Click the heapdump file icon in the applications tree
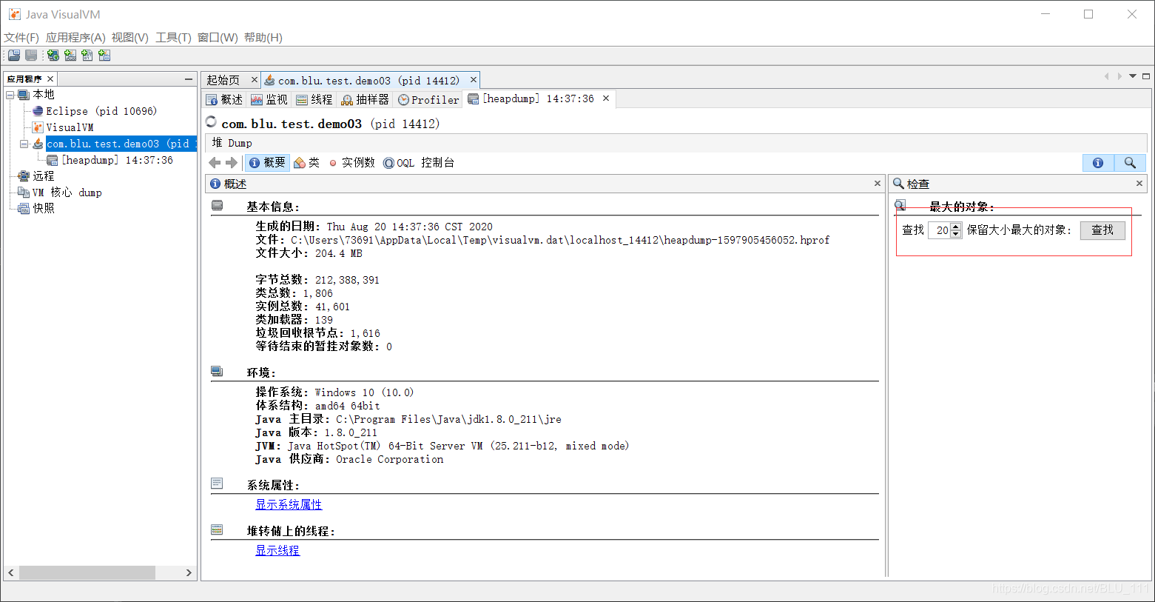The image size is (1155, 602). click(53, 160)
